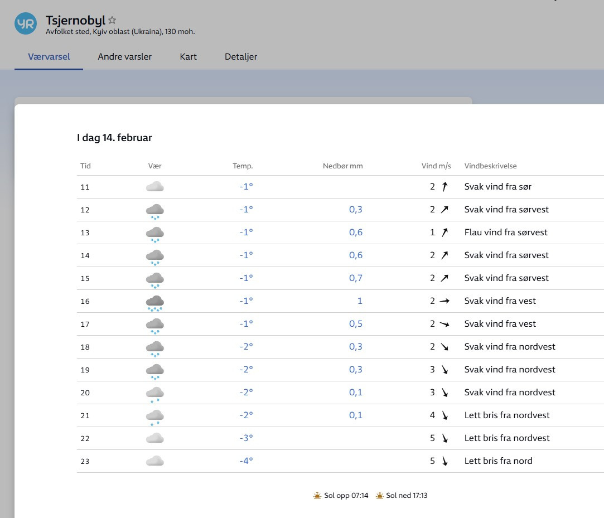Click the heavy snow icon for hour 16
Screen dimensions: 604x518
point(155,303)
